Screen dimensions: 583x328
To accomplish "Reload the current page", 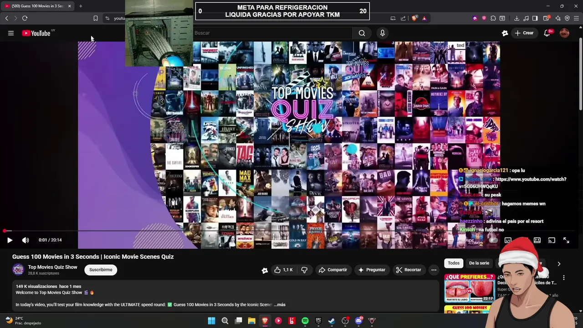I will [25, 18].
